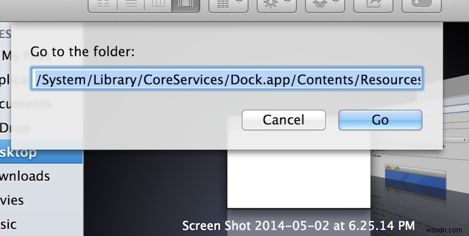The height and width of the screenshot is (236, 469).
Task: Select Cover Flow view button
Action: [186, 5]
